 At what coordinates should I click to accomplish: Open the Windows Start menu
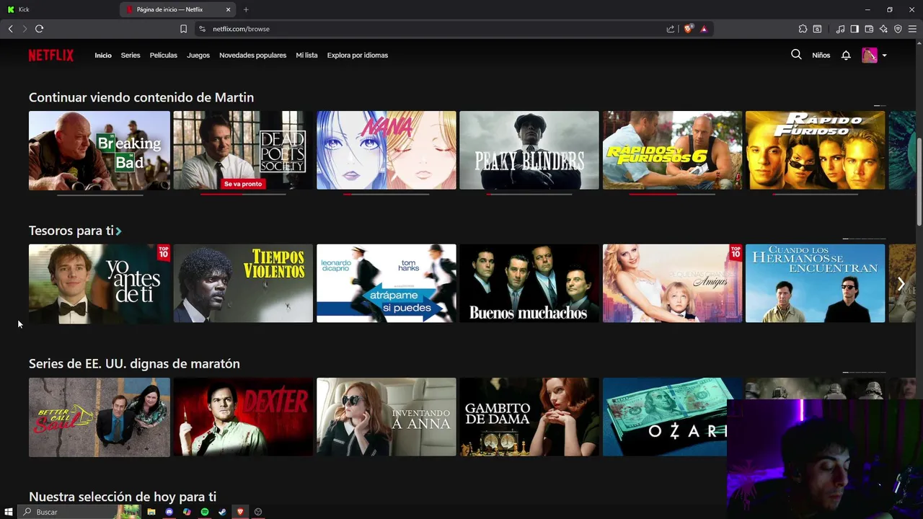[x=9, y=512]
